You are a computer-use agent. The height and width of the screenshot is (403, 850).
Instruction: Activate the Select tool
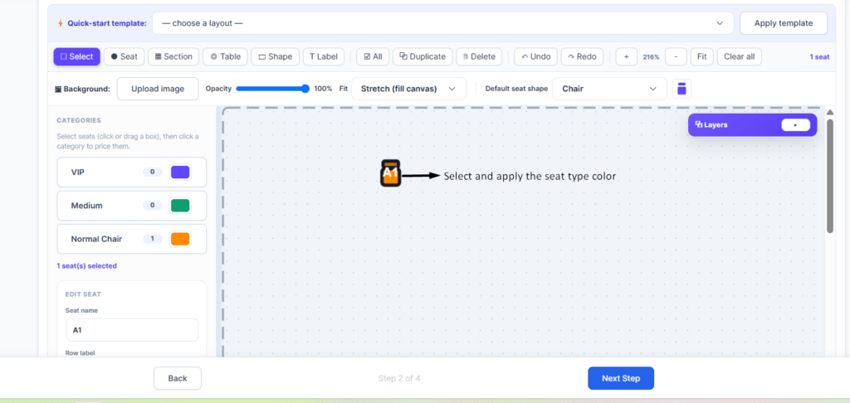point(76,56)
